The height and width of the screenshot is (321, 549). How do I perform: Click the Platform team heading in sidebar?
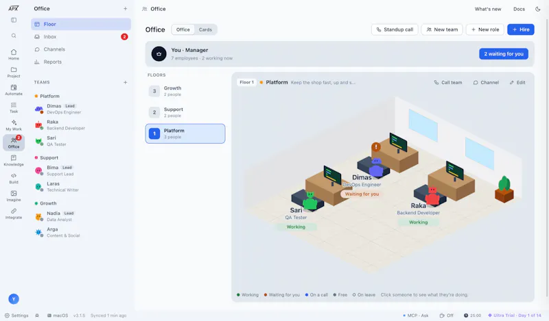click(49, 96)
